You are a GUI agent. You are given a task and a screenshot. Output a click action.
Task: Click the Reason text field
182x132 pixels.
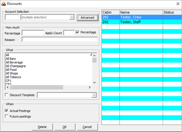click(x=60, y=39)
